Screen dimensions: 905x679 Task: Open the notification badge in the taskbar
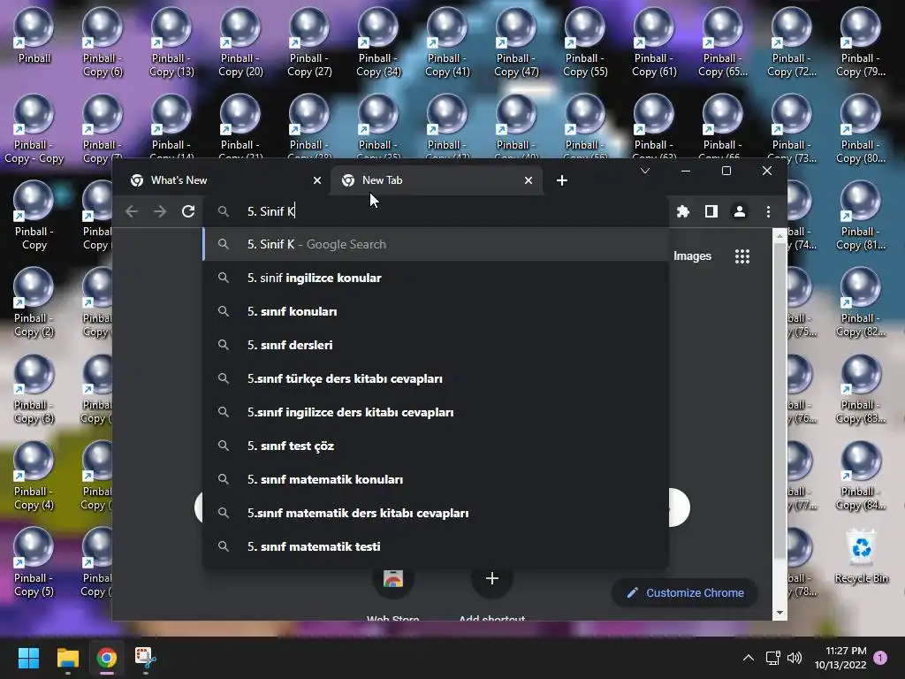pos(881,658)
